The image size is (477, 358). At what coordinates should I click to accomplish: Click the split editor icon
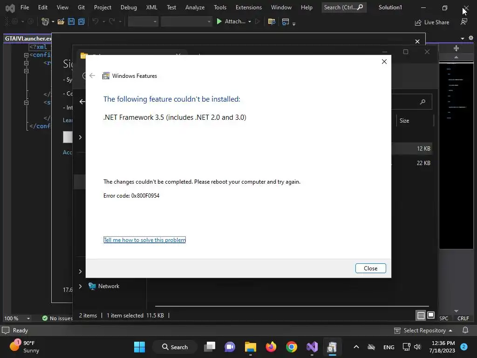click(x=456, y=48)
